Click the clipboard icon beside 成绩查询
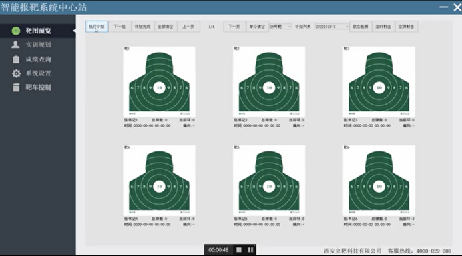 click(16, 59)
